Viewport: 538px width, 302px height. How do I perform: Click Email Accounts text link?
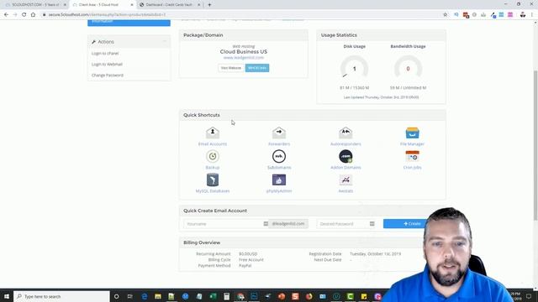tap(213, 144)
